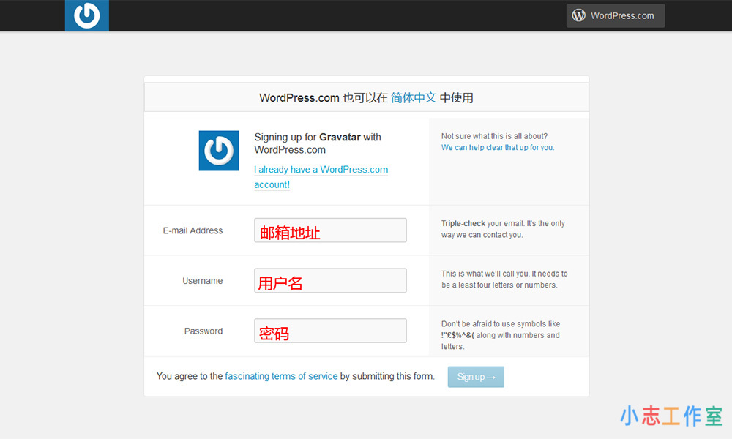The height and width of the screenshot is (439, 732).
Task: Open 'I already have a WordPress.com account!' link
Action: (321, 177)
